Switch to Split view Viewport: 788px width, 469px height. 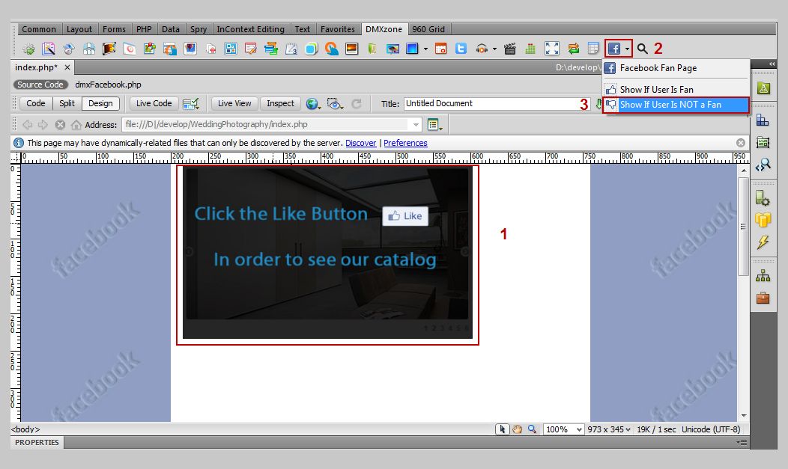pyautogui.click(x=67, y=103)
